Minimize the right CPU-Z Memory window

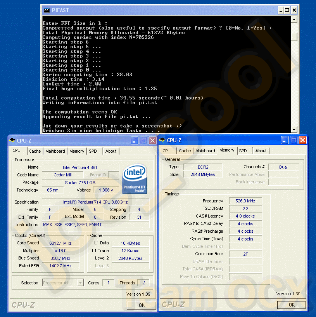285,140
